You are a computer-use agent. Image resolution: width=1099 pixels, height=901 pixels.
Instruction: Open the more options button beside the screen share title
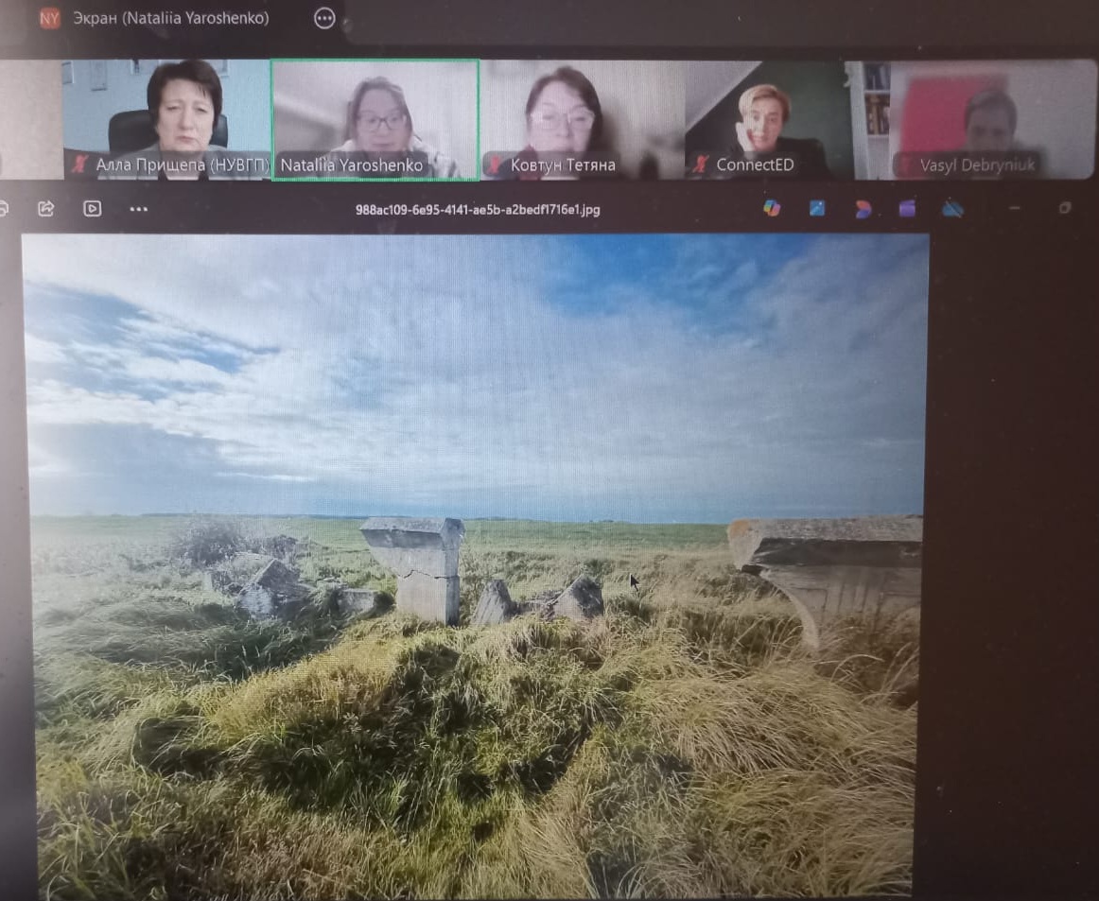coord(324,18)
